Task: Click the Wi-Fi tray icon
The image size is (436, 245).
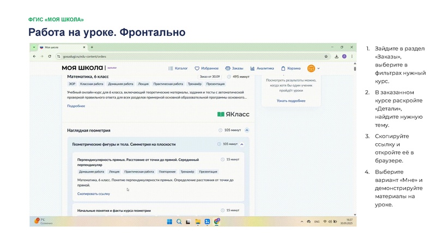Action: (x=325, y=222)
